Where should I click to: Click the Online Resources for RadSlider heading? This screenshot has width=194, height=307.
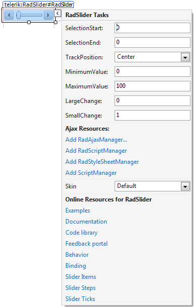click(109, 199)
